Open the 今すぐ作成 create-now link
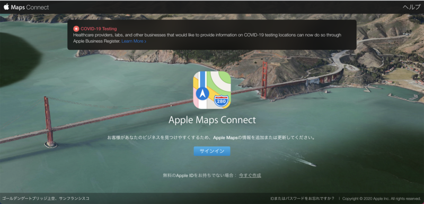The height and width of the screenshot is (204, 424). click(x=250, y=175)
